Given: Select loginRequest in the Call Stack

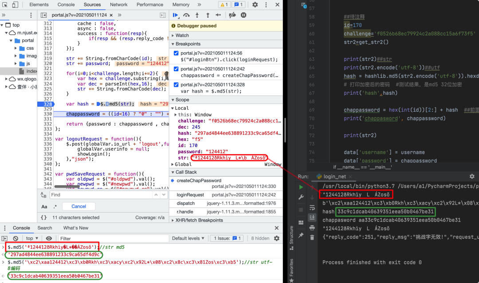Looking at the screenshot, I should (x=190, y=195).
